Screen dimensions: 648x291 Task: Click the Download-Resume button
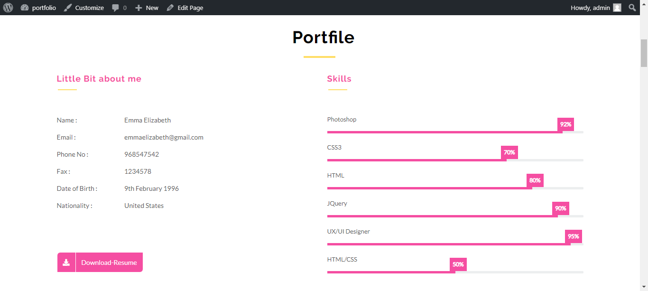(x=100, y=263)
